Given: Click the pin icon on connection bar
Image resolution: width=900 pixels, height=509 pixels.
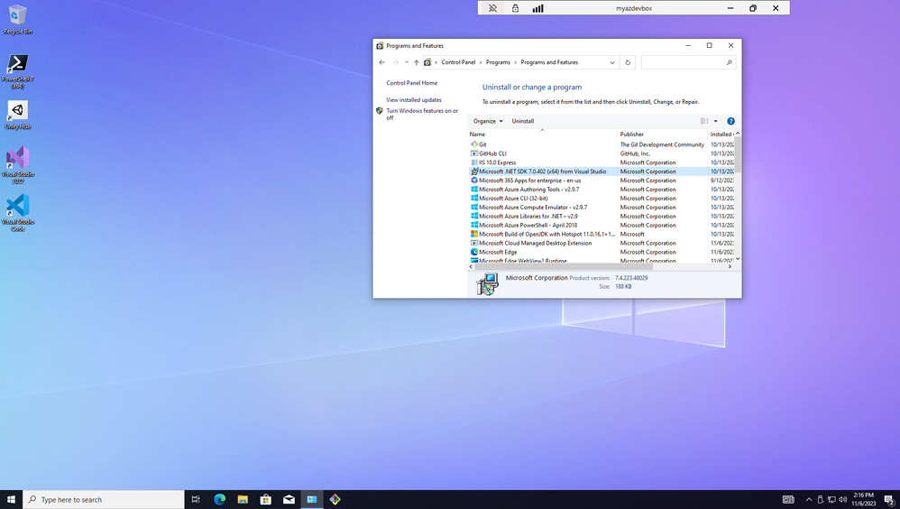Looking at the screenshot, I should click(x=492, y=8).
